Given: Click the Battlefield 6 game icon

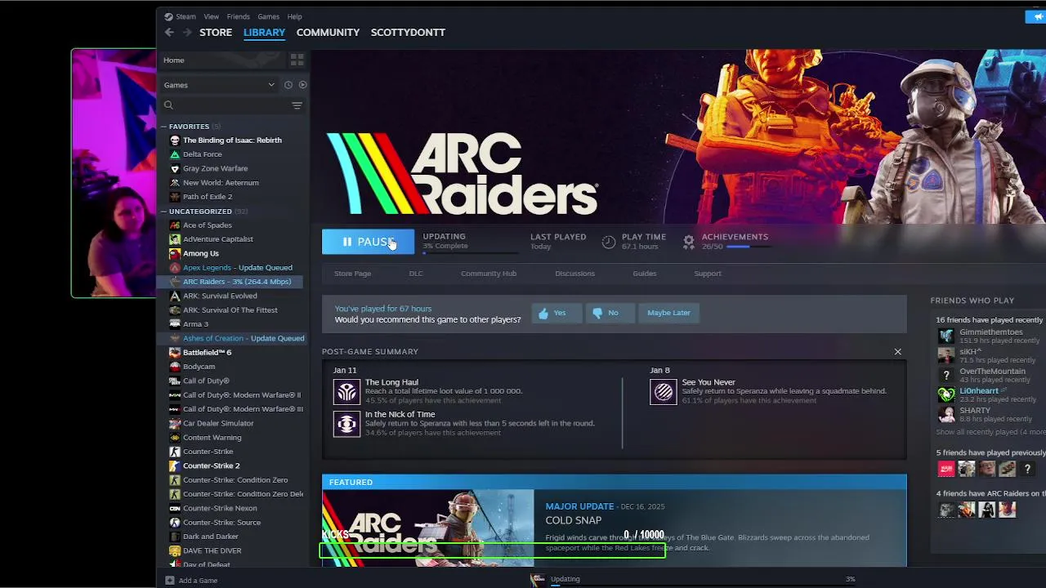Looking at the screenshot, I should pos(174,353).
